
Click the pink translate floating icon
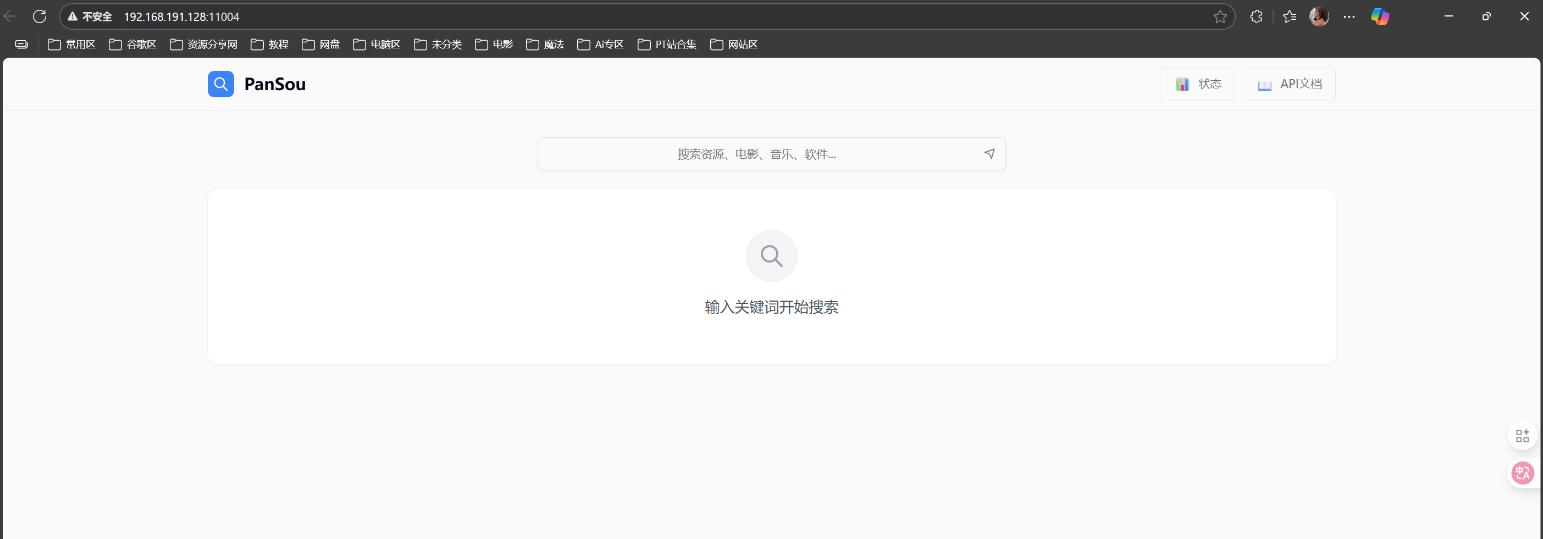(x=1522, y=473)
